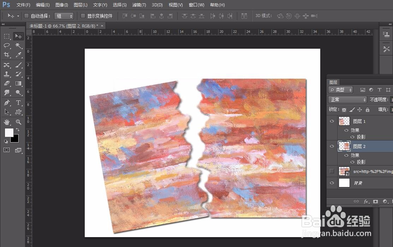The width and height of the screenshot is (393, 247).
Task: Open Move tool preset picker arrow
Action: [18, 16]
